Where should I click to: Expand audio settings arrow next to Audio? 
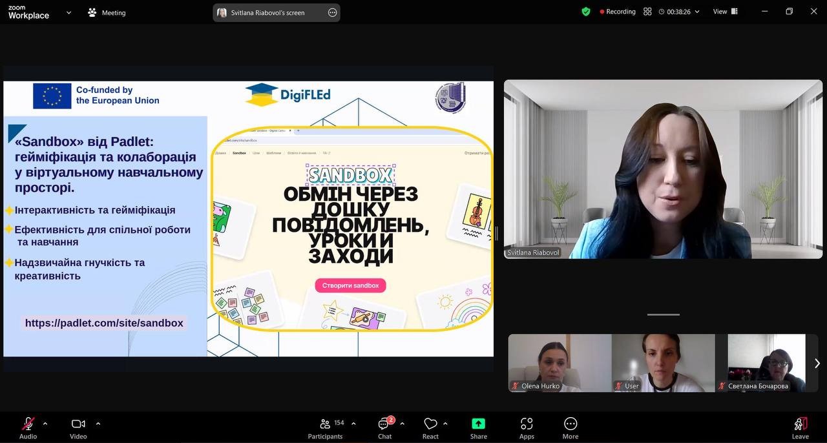[45, 424]
